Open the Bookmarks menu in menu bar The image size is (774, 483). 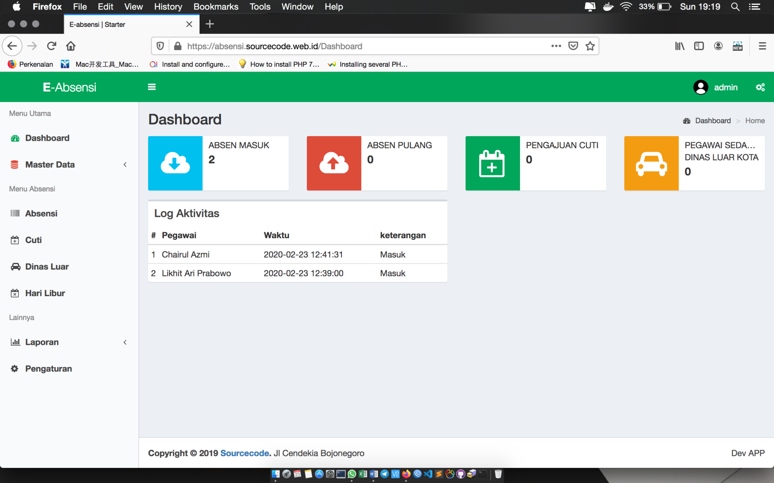[x=216, y=7]
